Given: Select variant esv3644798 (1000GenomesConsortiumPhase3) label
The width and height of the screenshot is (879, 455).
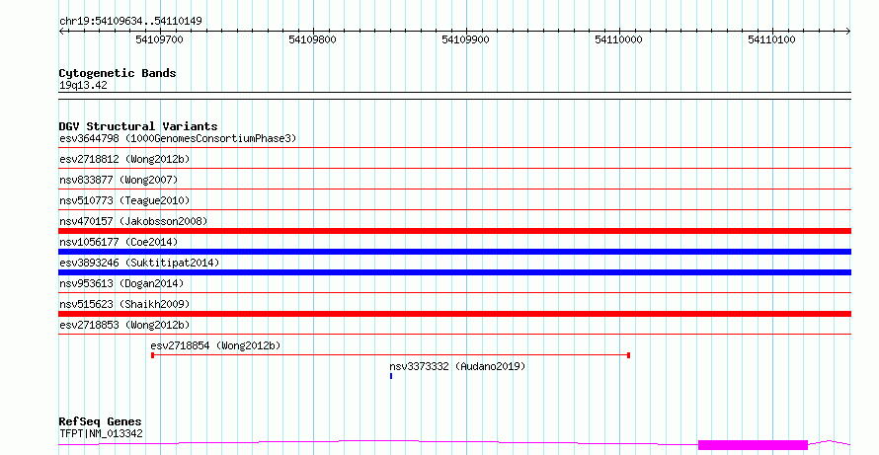Looking at the screenshot, I should (x=178, y=138).
